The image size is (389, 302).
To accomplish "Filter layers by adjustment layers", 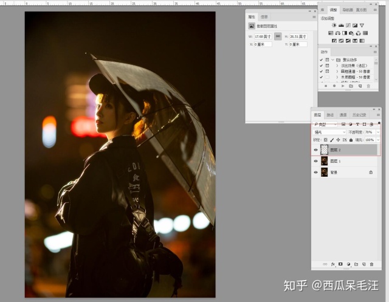I will tap(350, 124).
